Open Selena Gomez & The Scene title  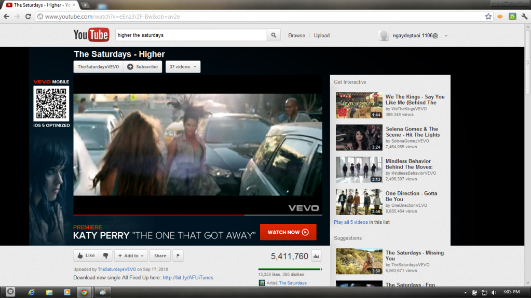point(413,132)
